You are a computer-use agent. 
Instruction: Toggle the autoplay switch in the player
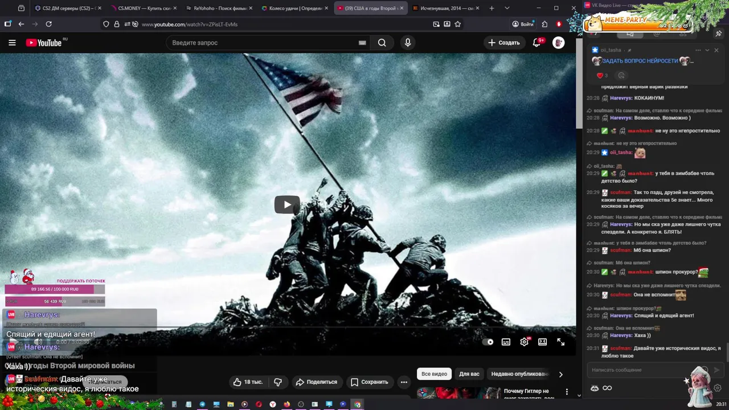488,342
